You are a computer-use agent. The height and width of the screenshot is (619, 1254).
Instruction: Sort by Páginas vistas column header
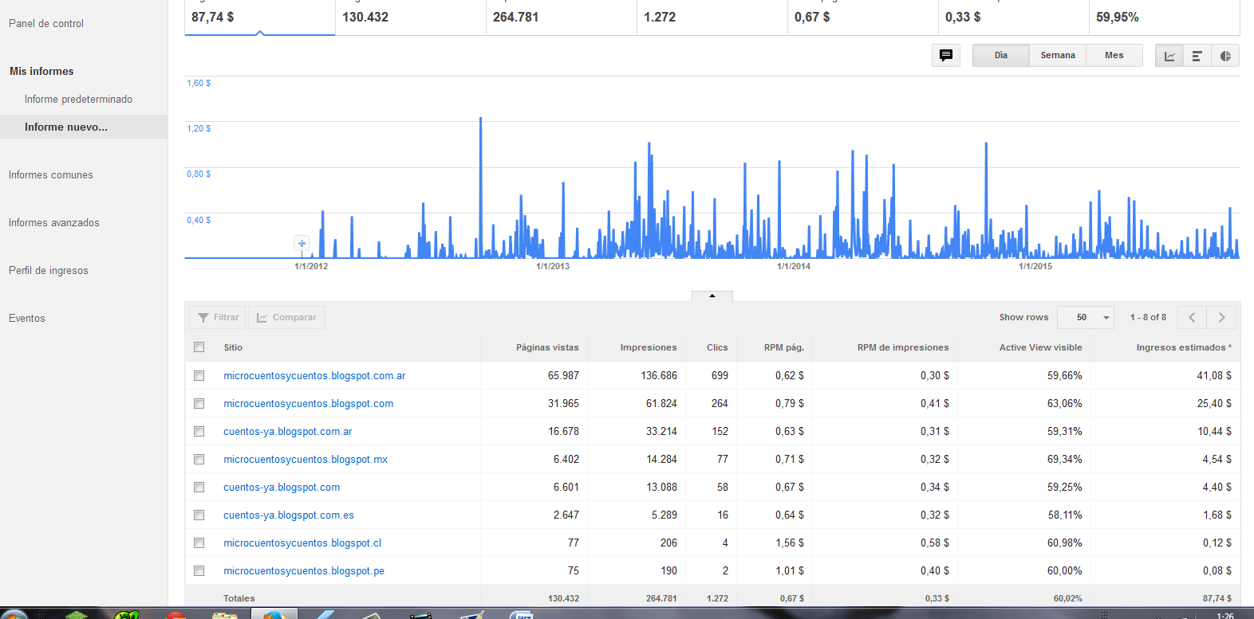click(547, 347)
